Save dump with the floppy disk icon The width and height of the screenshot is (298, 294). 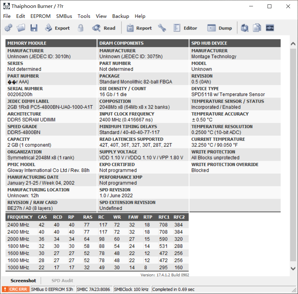(x=34, y=28)
